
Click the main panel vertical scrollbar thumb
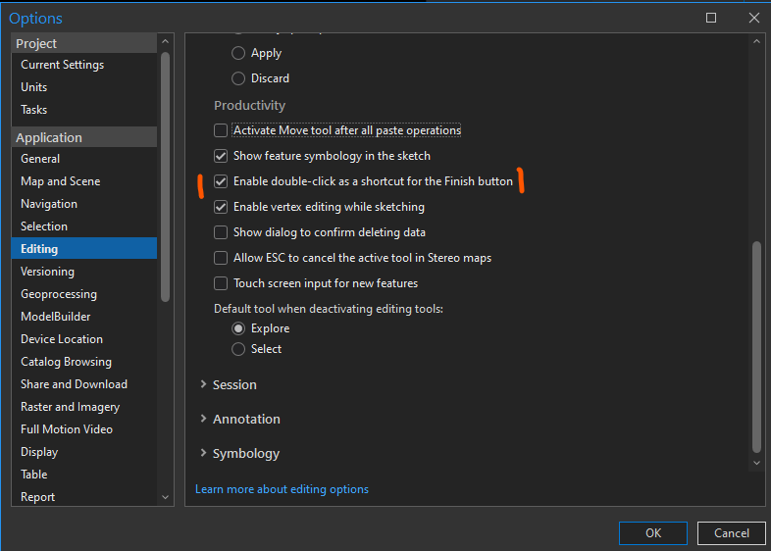point(756,343)
